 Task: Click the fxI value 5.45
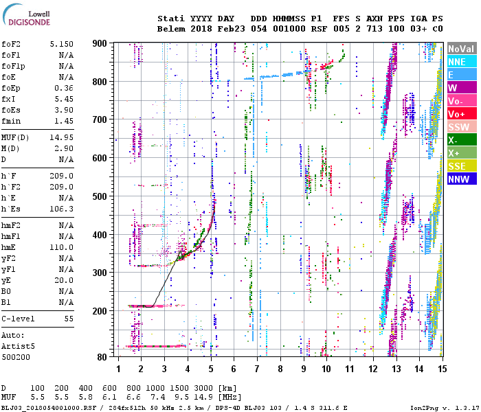coord(64,99)
